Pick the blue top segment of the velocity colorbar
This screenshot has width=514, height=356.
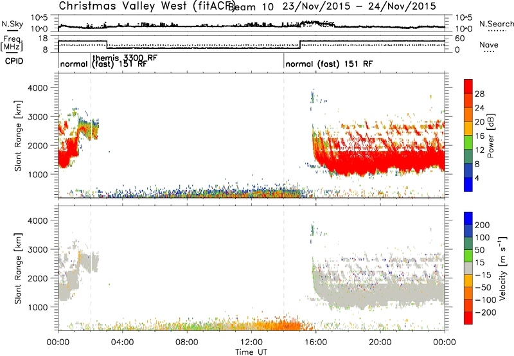[x=468, y=218]
